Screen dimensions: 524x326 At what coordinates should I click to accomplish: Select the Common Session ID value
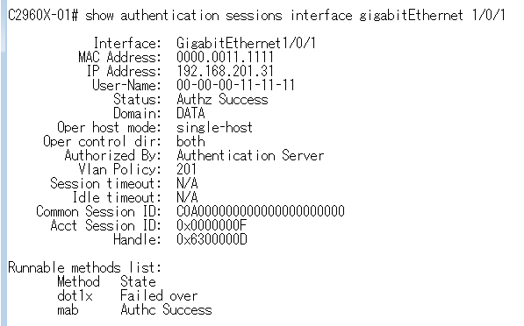tap(261, 211)
